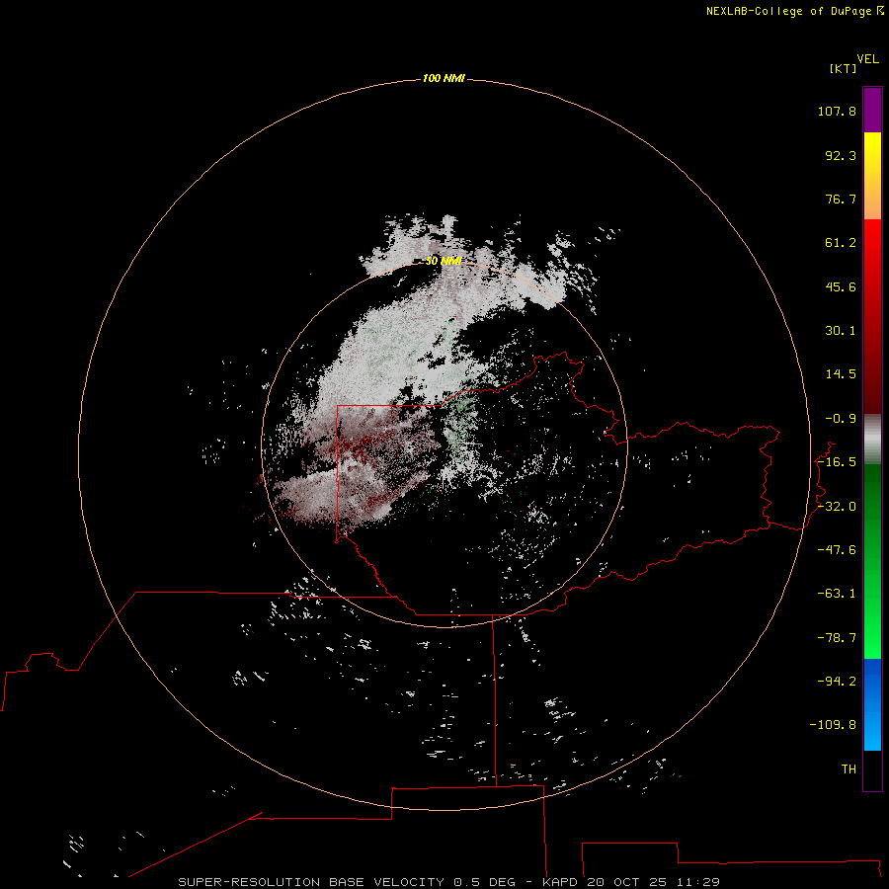Click the 30.1 legend value
Image resolution: width=889 pixels, height=889 pixels.
[x=841, y=331]
